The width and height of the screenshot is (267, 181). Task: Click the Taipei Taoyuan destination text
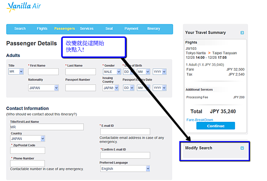[224, 53]
